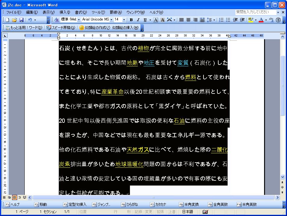The image size is (287, 216).
Task: Click the character border icon
Action: tap(156, 20)
